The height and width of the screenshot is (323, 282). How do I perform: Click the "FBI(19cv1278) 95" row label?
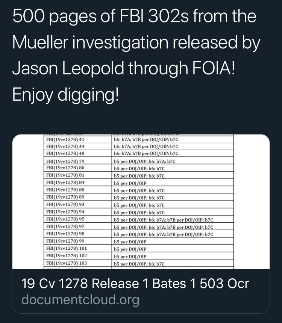65,219
